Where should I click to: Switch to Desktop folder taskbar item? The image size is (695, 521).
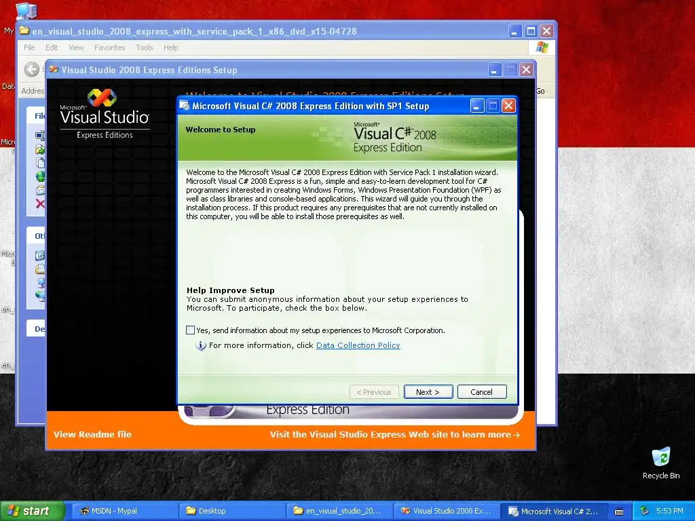pos(232,511)
